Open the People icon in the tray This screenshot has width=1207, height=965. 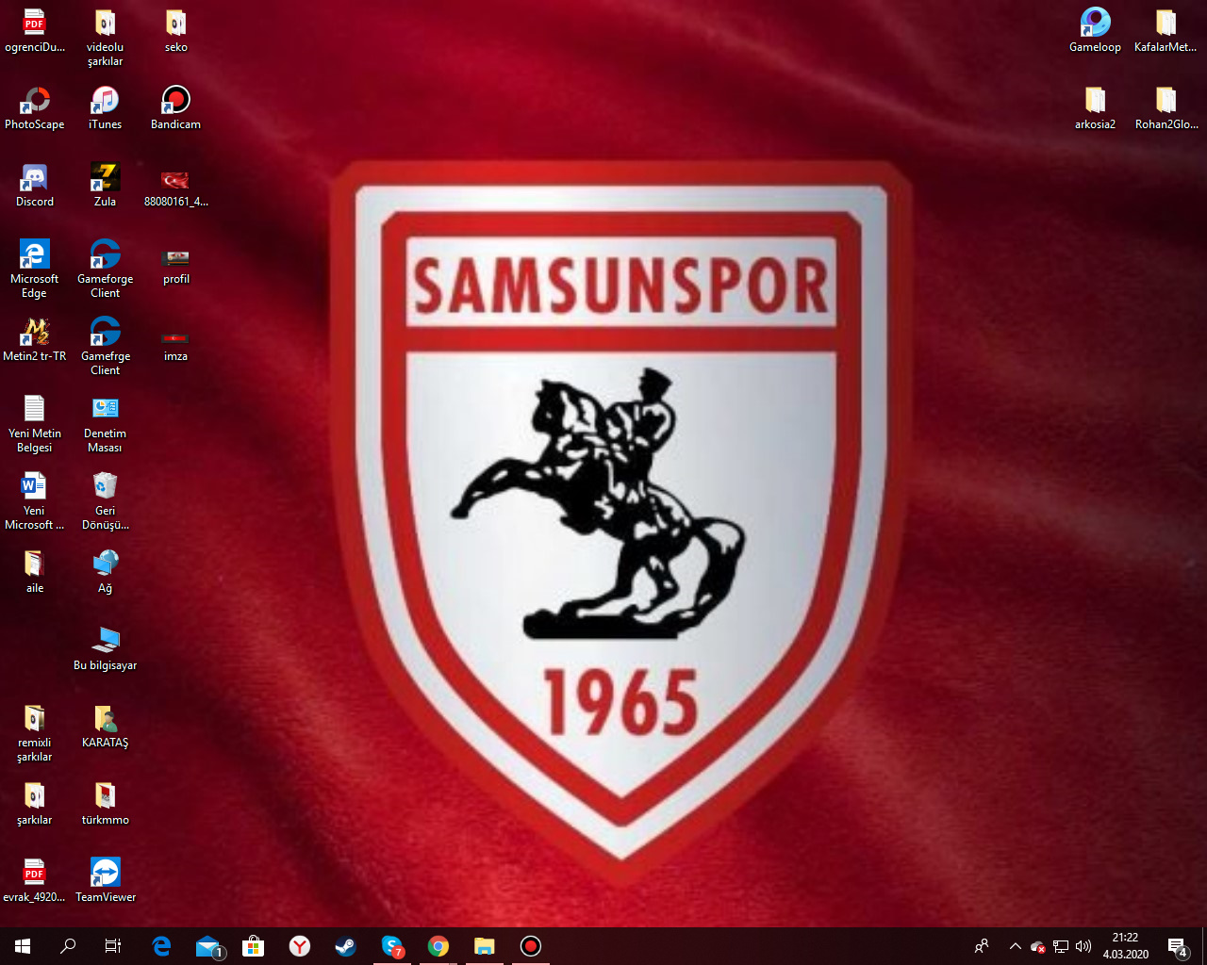point(982,946)
